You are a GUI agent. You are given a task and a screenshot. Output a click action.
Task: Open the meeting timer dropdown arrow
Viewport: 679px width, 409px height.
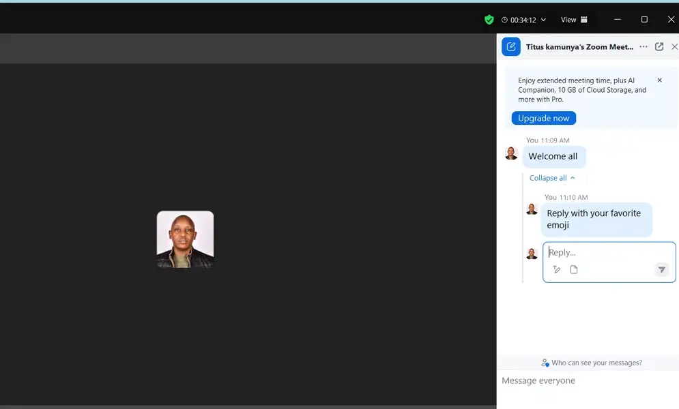(x=543, y=20)
